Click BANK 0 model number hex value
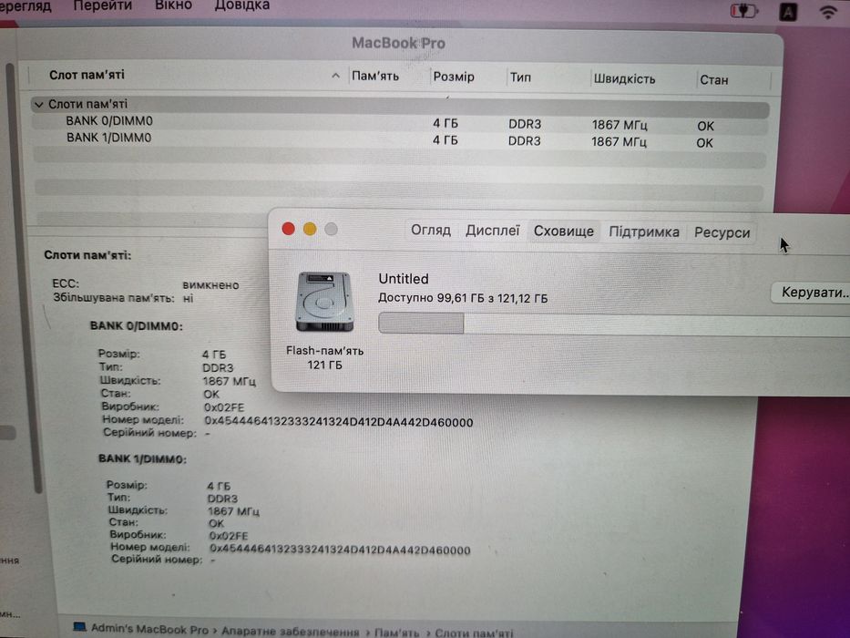The image size is (850, 638). tap(338, 422)
